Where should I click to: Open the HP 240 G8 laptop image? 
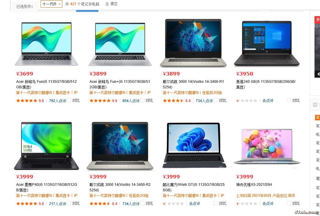click(267, 43)
